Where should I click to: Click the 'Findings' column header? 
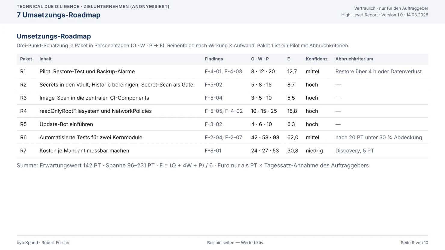tap(214, 59)
